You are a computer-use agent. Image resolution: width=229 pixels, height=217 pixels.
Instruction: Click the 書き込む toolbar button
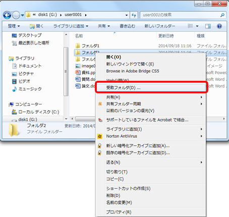pos(127,26)
